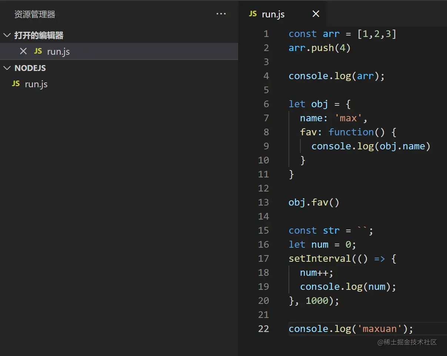The height and width of the screenshot is (356, 447).
Task: Click the 'num++;' code line
Action: tap(317, 273)
